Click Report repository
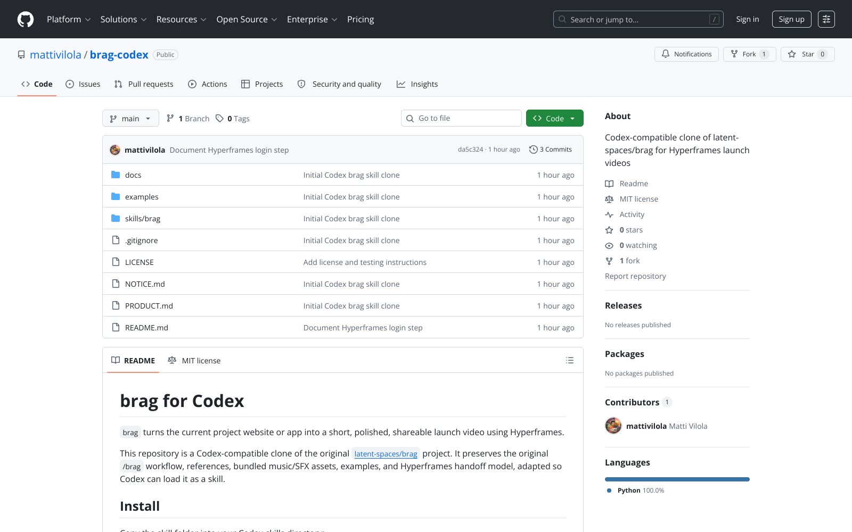The image size is (852, 532). click(x=635, y=276)
